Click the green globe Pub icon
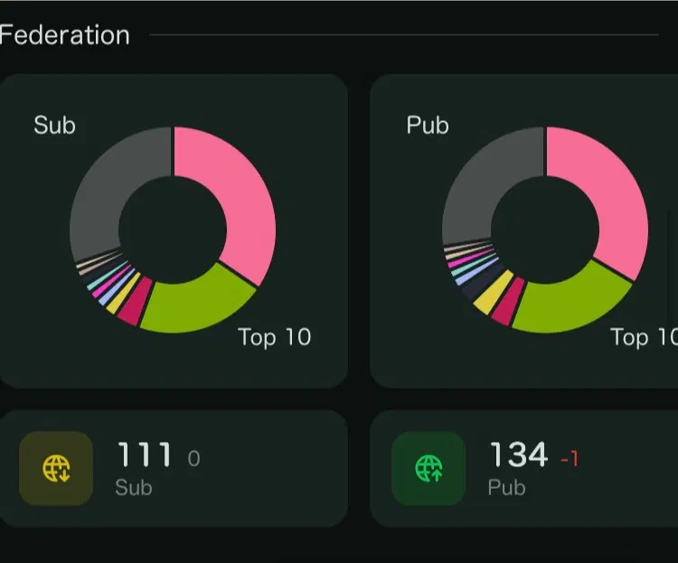Screen dimensions: 678x563 tap(428, 468)
